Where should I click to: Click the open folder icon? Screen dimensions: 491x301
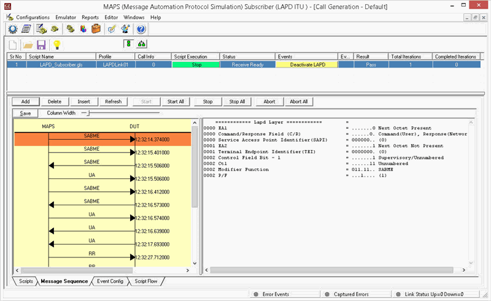[28, 45]
